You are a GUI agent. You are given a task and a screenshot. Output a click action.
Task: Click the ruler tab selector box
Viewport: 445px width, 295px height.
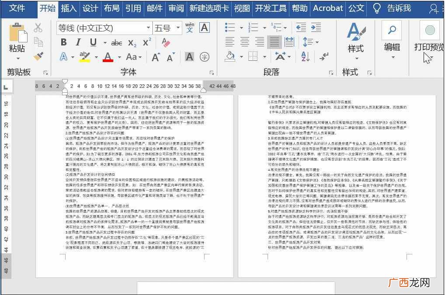tap(6, 87)
